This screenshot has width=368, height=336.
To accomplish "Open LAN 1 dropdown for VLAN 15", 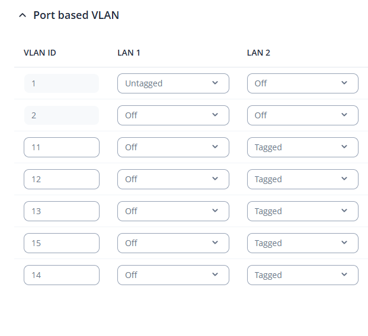I will point(173,243).
